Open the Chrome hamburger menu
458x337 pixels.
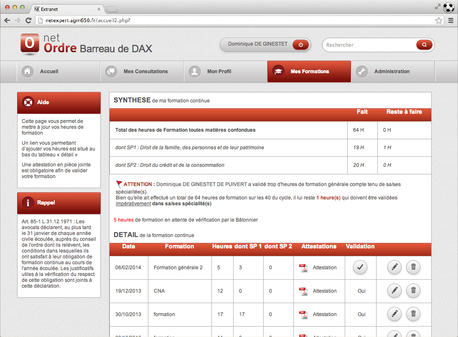click(x=451, y=20)
